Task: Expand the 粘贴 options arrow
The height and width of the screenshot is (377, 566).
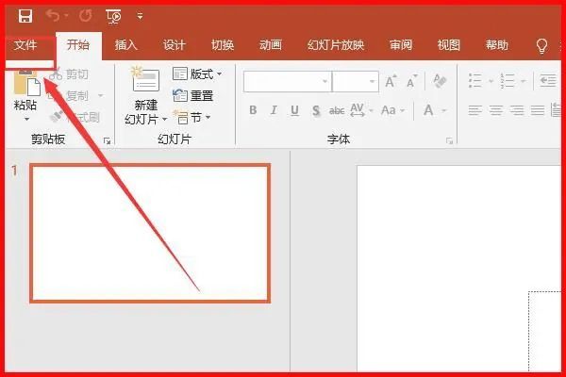Action: [26, 119]
